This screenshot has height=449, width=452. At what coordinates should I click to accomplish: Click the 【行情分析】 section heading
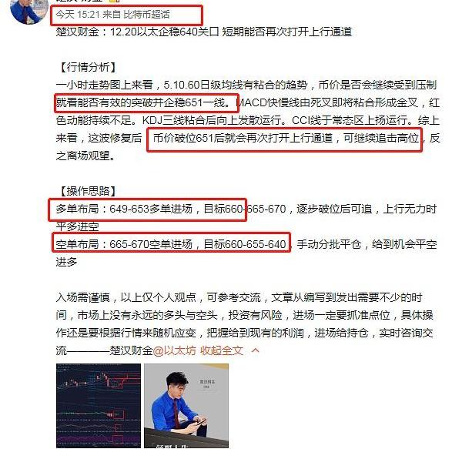tap(88, 67)
